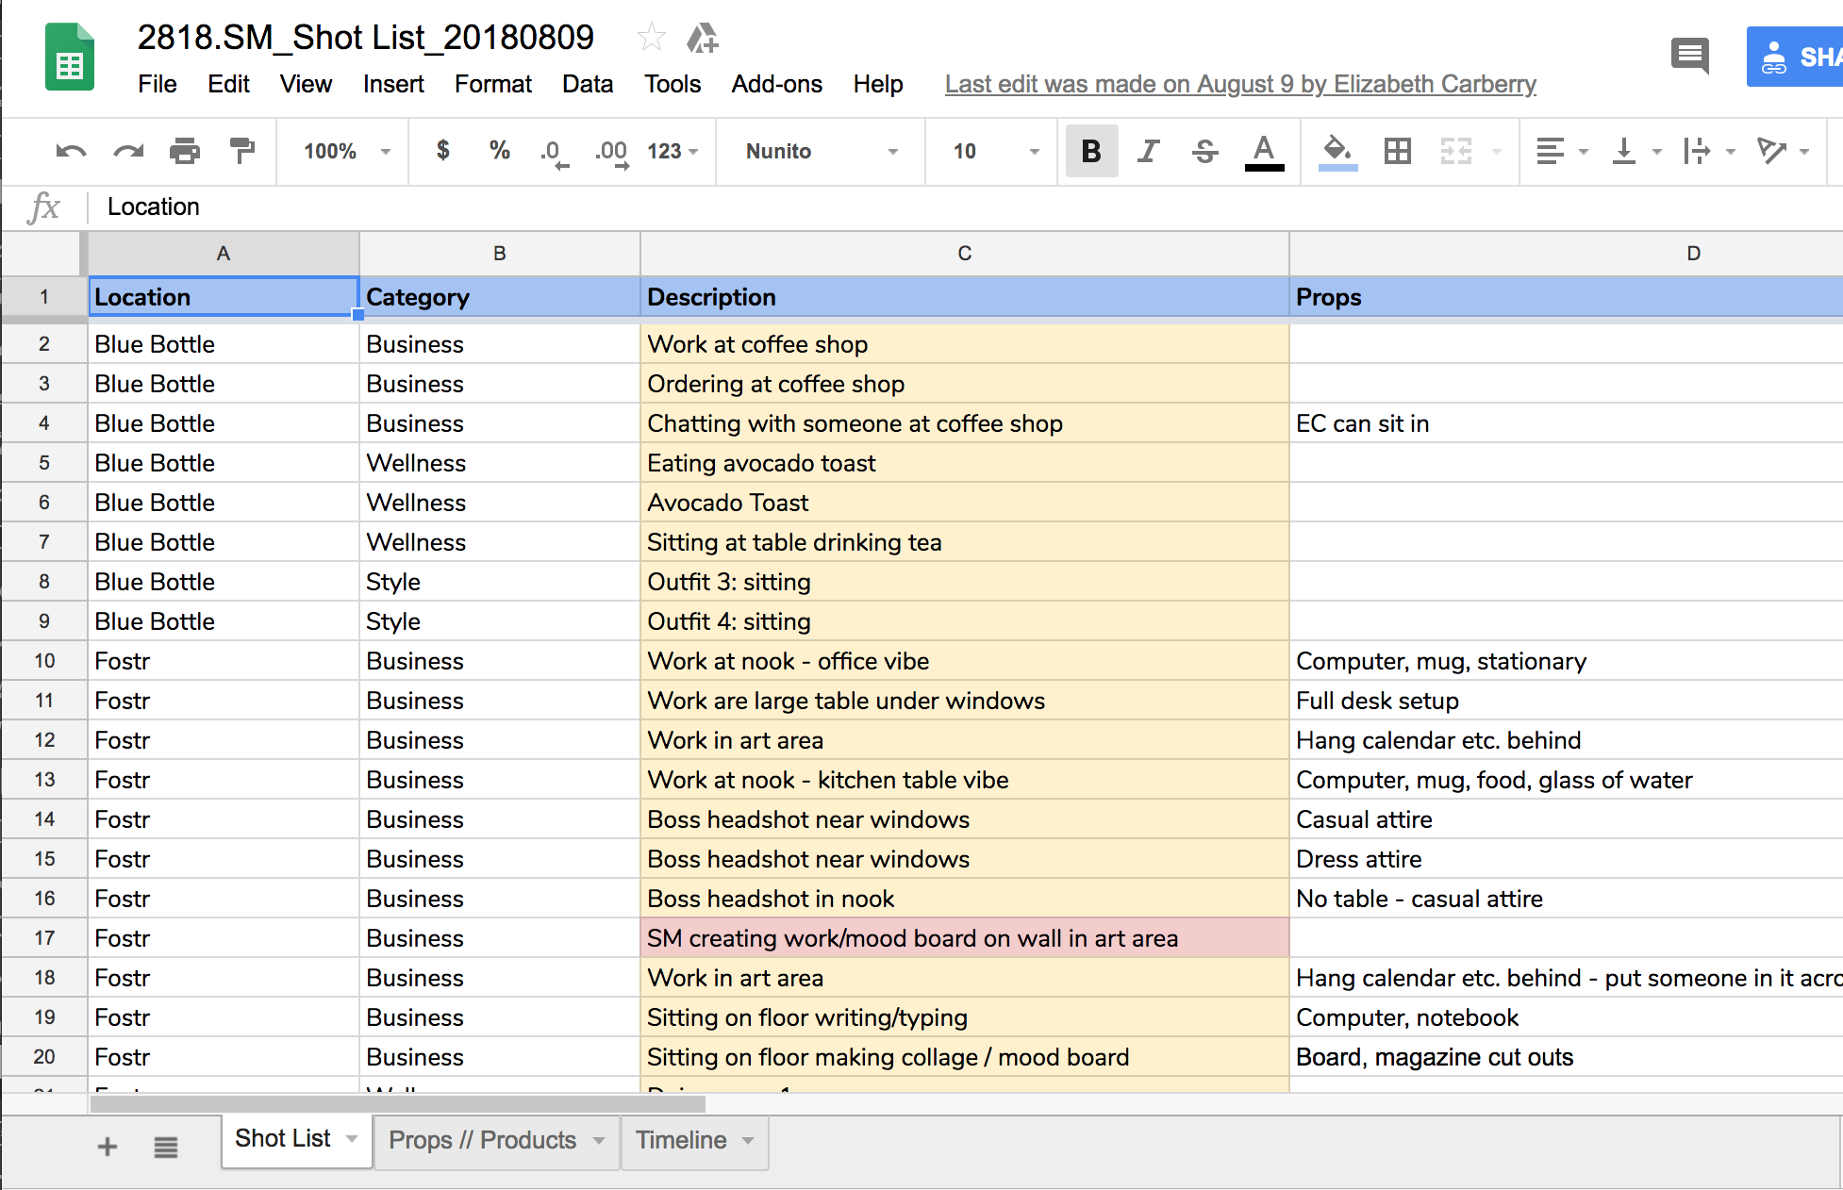Image resolution: width=1843 pixels, height=1190 pixels.
Task: View last edit revision history link
Action: click(x=1240, y=84)
